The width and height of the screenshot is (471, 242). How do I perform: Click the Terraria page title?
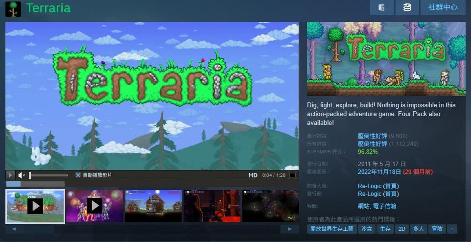pos(48,8)
